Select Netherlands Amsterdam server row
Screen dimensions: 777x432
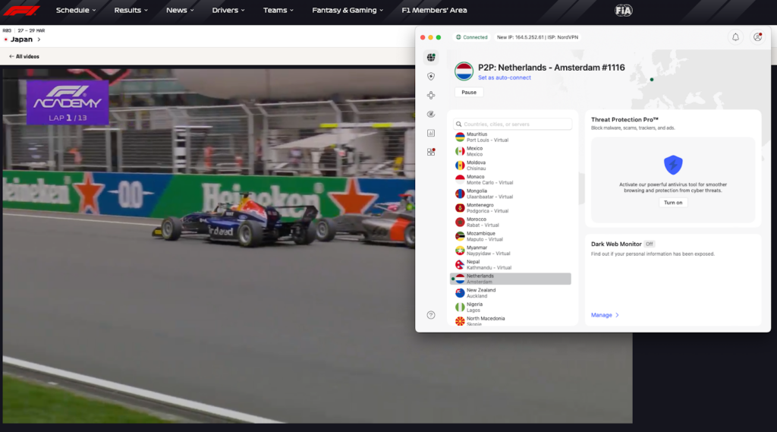point(511,279)
